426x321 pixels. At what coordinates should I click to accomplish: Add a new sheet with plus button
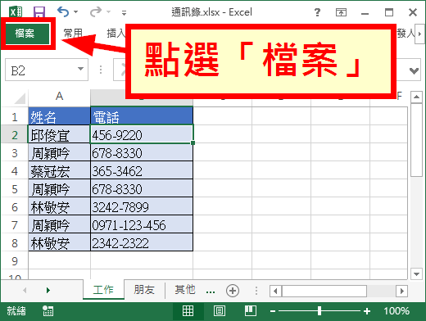click(233, 291)
